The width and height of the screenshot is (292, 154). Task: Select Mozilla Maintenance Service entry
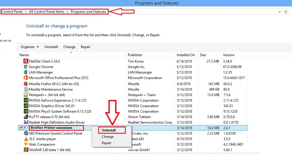click(x=51, y=89)
